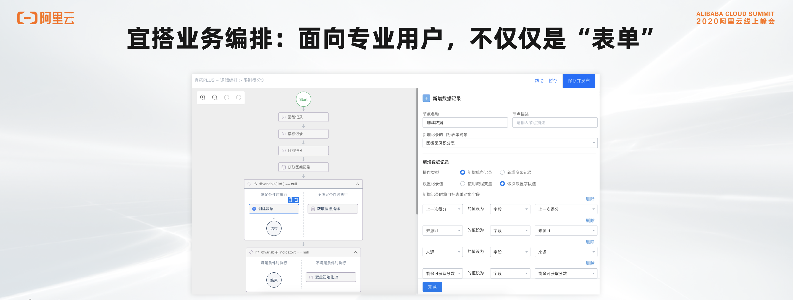Click 帮助 in the top bar
793x300 pixels.
pos(539,81)
